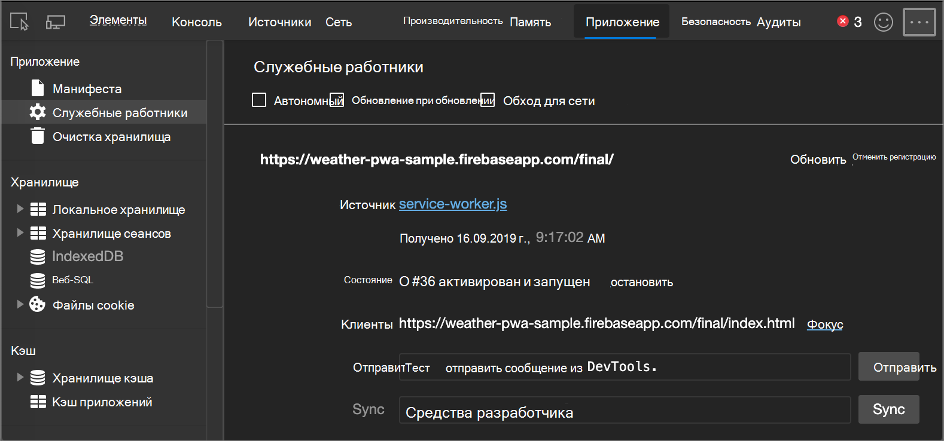Select the Приложение tab
The height and width of the screenshot is (441, 944).
pos(622,22)
